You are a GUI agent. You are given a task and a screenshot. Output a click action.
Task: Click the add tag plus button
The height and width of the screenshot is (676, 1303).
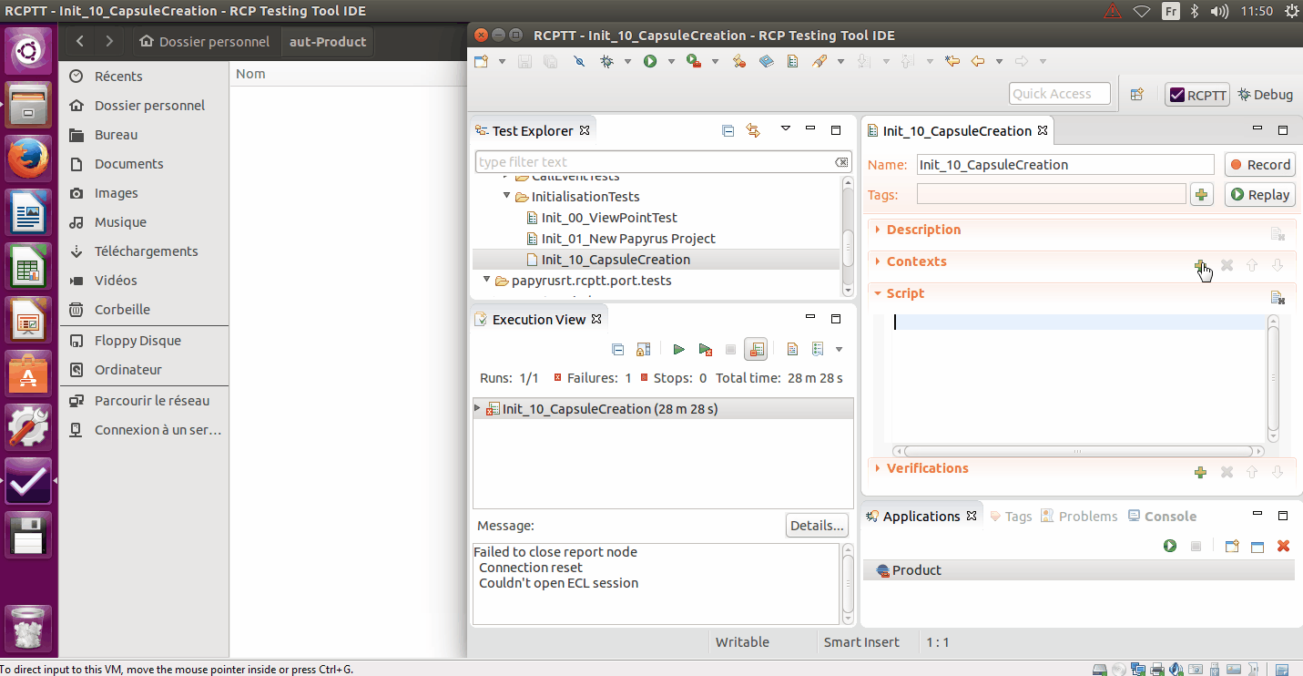[x=1201, y=195]
